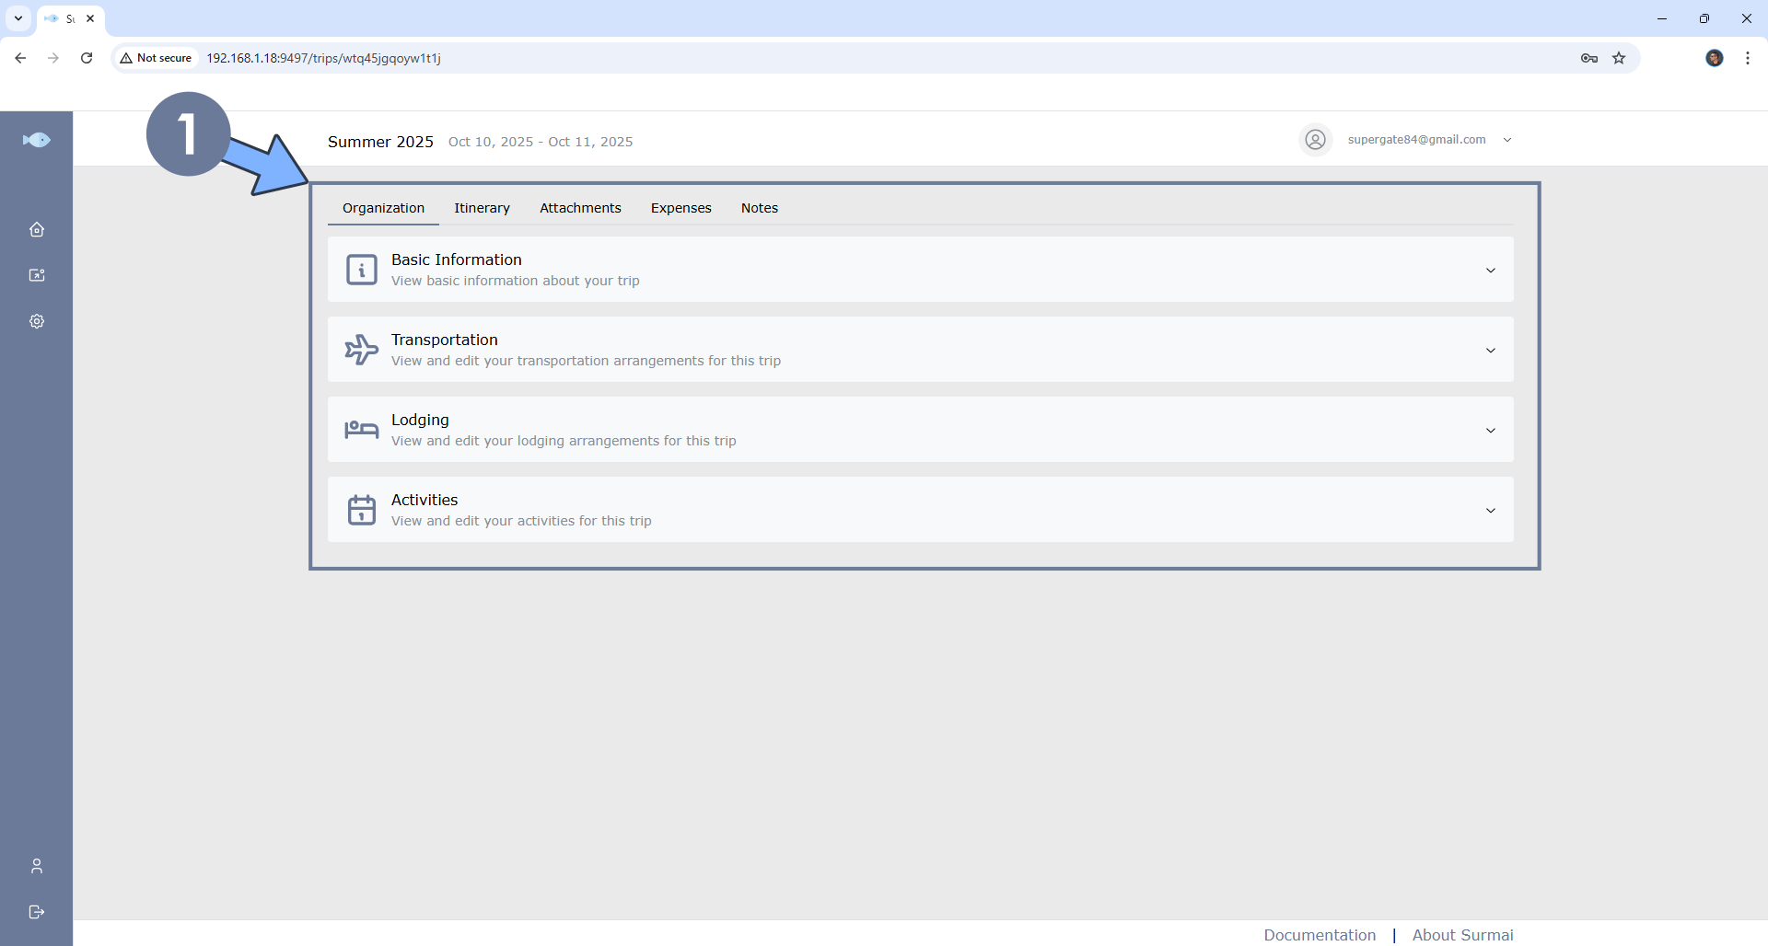Click the browser reload button

87,58
